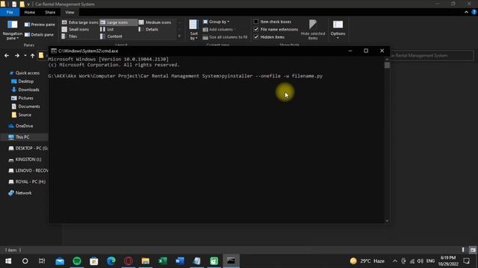Click the Explorer search box
The image size is (478, 268).
click(432, 56)
